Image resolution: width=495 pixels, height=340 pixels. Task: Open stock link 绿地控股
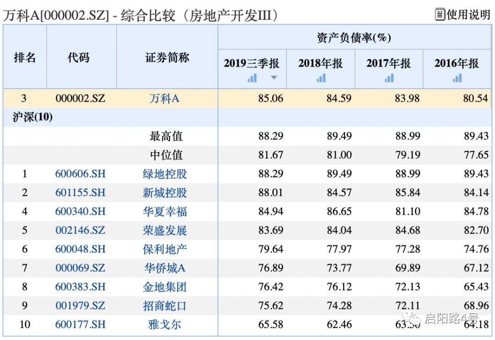point(165,174)
